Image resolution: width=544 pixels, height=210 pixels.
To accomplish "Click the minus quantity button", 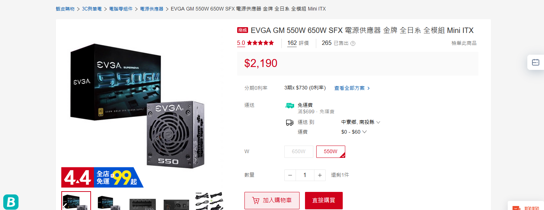I will point(290,175).
